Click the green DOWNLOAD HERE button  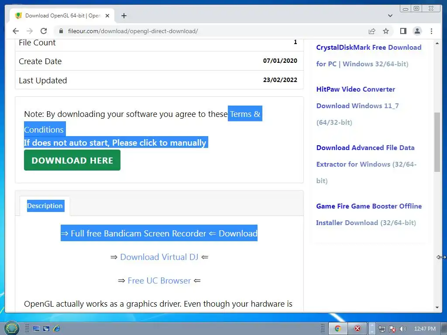(72, 160)
